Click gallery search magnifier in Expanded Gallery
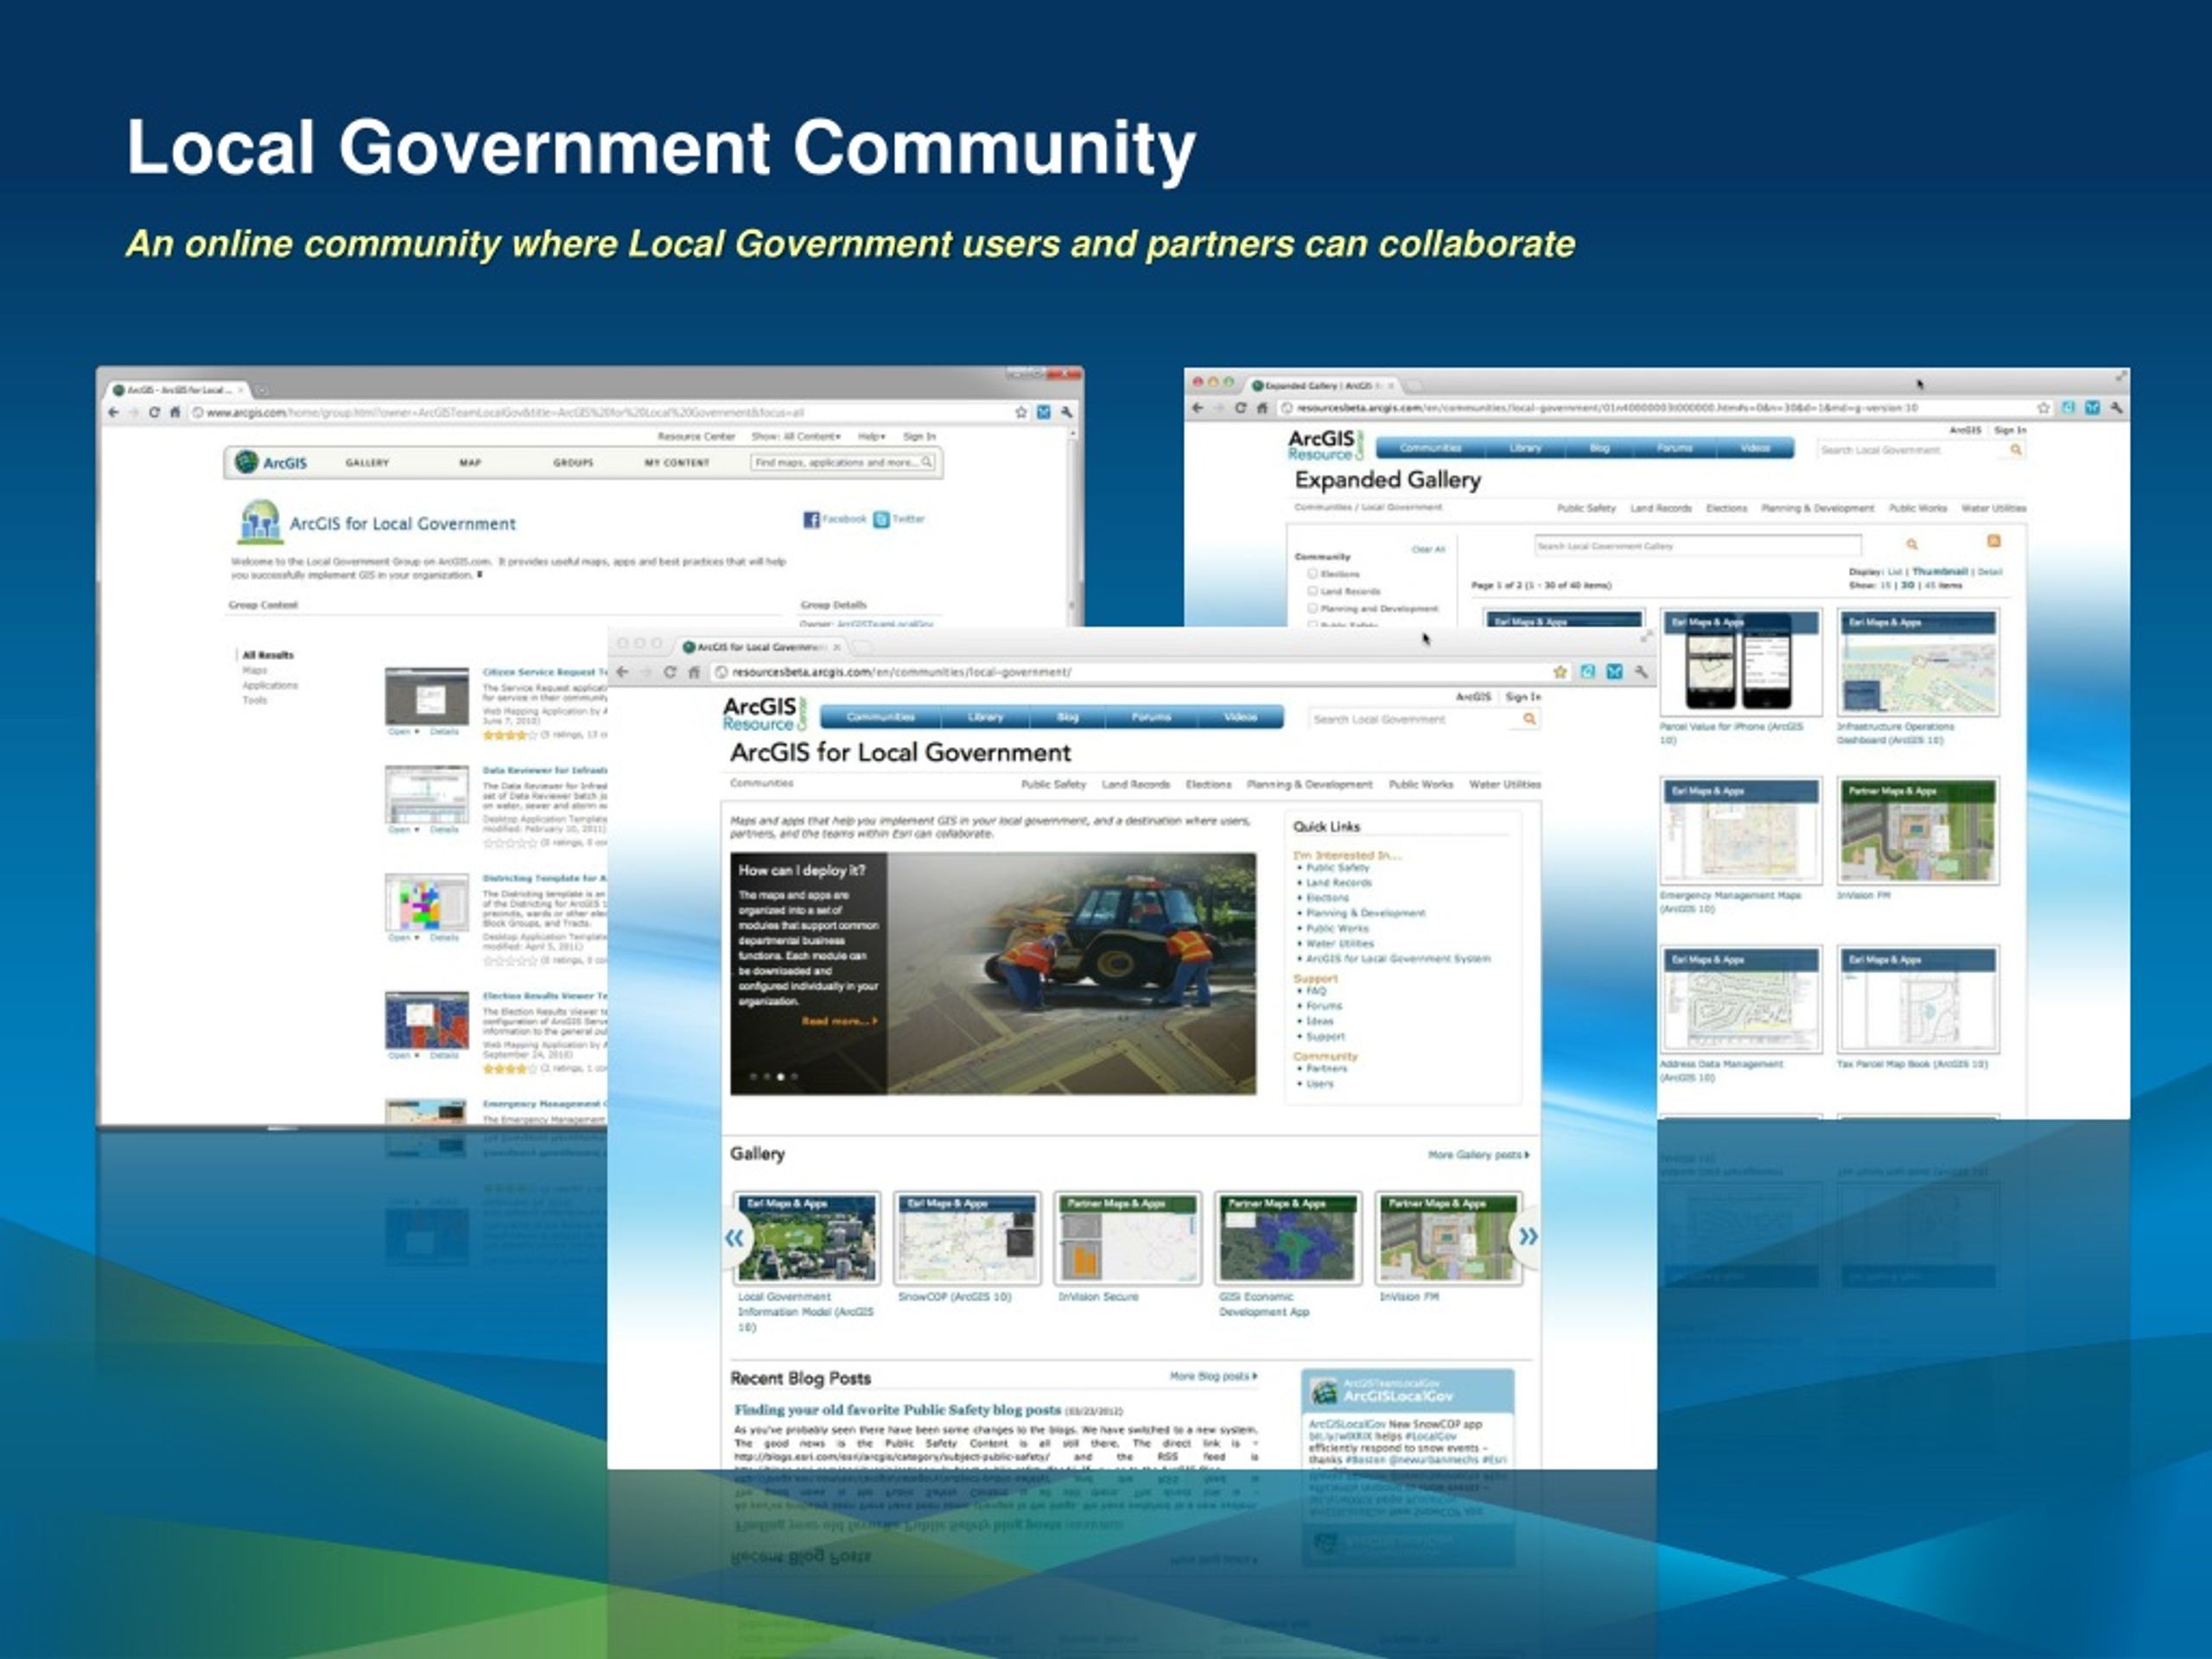This screenshot has width=2212, height=1659. coord(1911,545)
